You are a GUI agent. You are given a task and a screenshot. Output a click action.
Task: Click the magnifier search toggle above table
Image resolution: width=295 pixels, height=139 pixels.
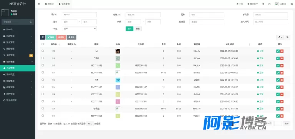pos(287,37)
